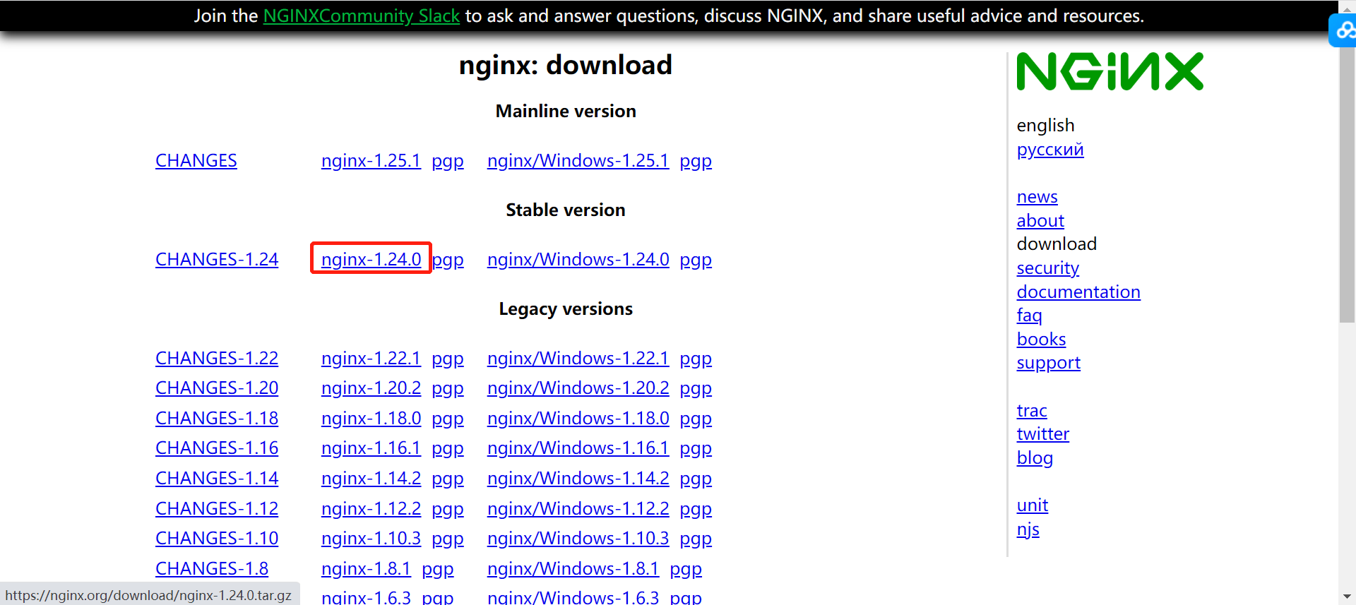Download nginx/Windows-1.16.1
The width and height of the screenshot is (1356, 605).
pyautogui.click(x=578, y=448)
